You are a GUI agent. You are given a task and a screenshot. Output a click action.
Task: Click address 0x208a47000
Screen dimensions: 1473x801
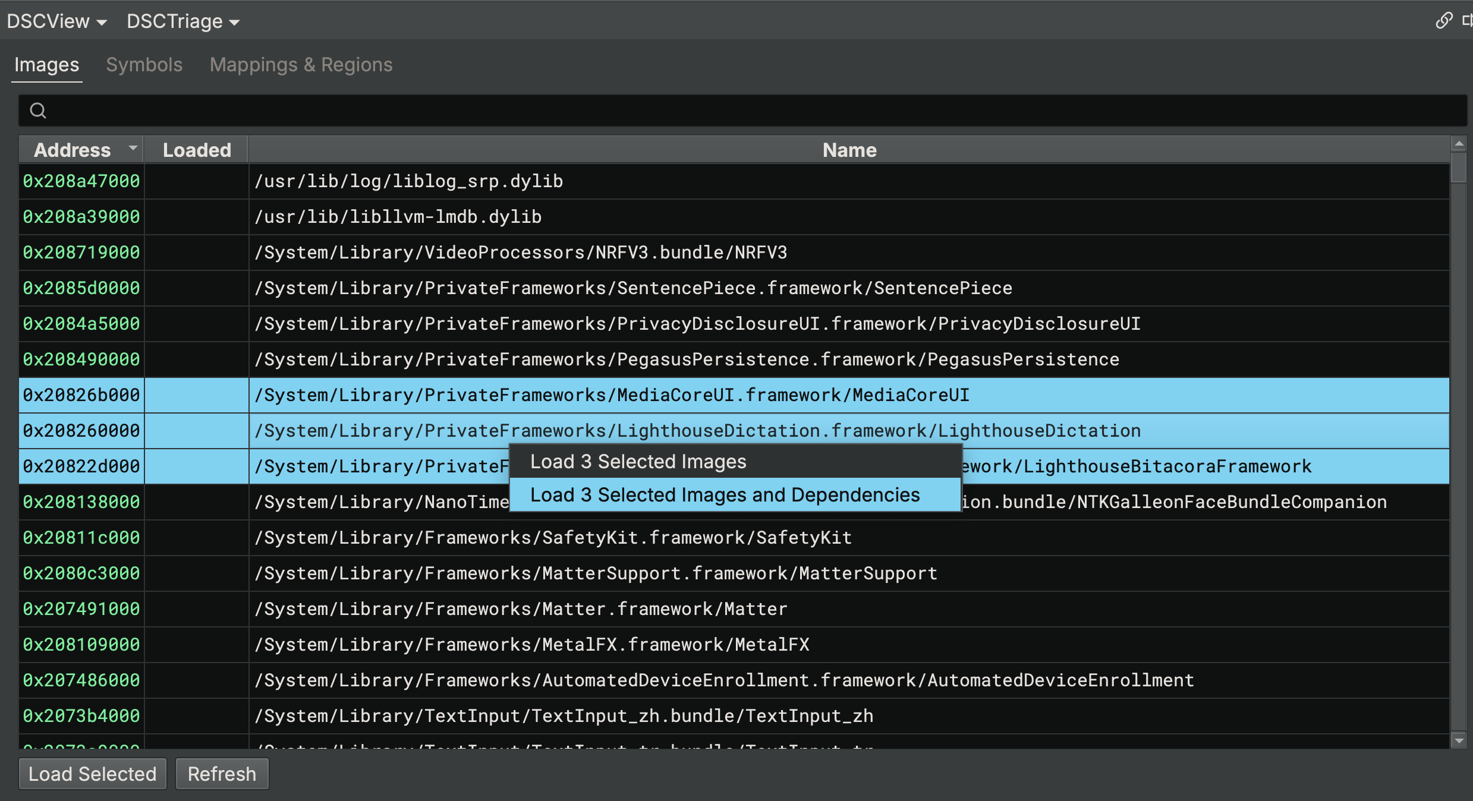[x=81, y=181]
